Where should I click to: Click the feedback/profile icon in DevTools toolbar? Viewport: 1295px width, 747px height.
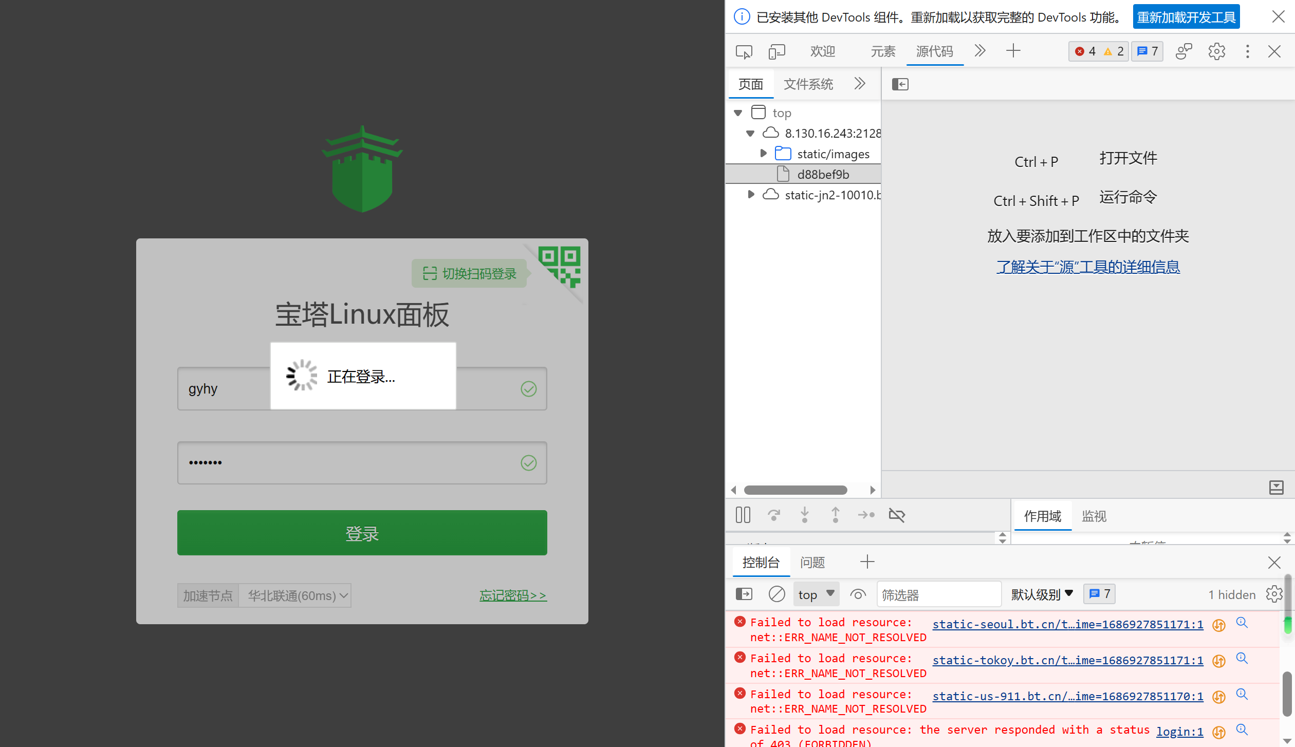[1184, 51]
